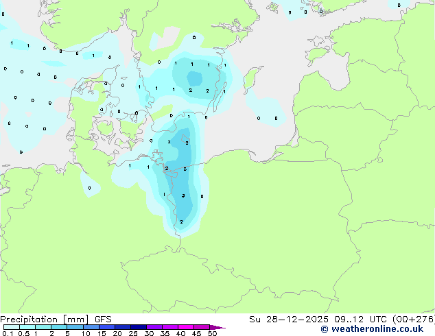Click the '40' legend scale label

(x=180, y=333)
